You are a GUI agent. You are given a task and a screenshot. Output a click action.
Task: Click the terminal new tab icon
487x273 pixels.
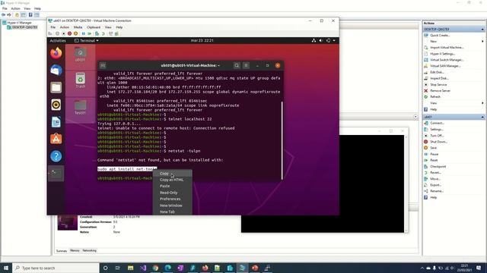[103, 65]
